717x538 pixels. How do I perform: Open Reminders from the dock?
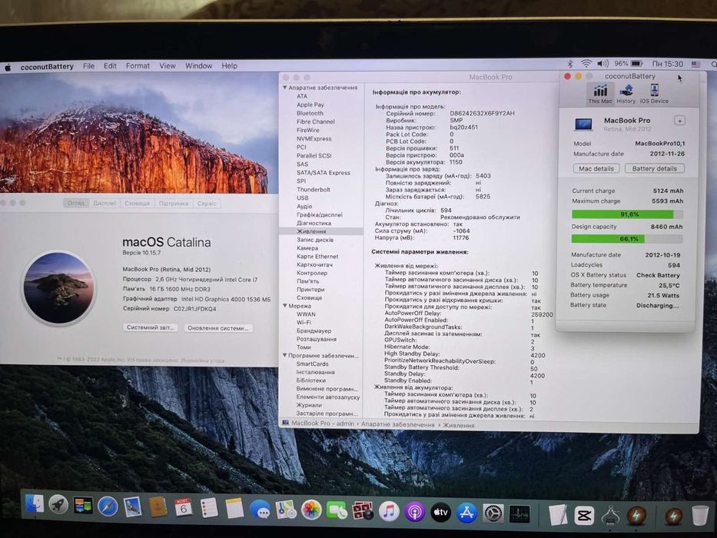coord(209,508)
